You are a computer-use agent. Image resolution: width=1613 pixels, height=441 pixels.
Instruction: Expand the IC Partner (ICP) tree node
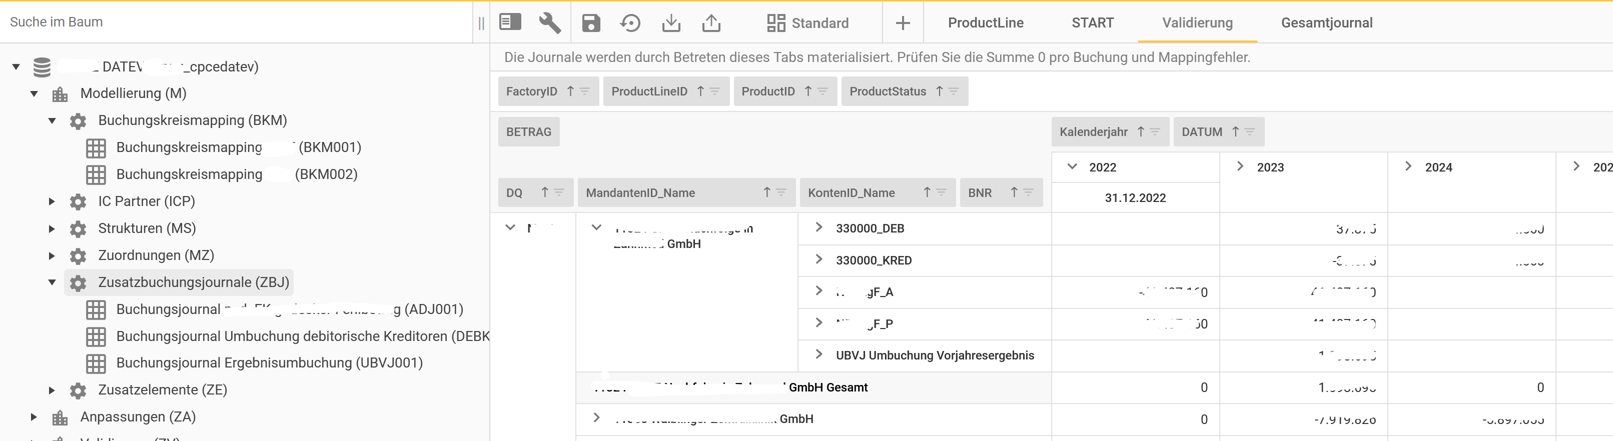tap(52, 201)
